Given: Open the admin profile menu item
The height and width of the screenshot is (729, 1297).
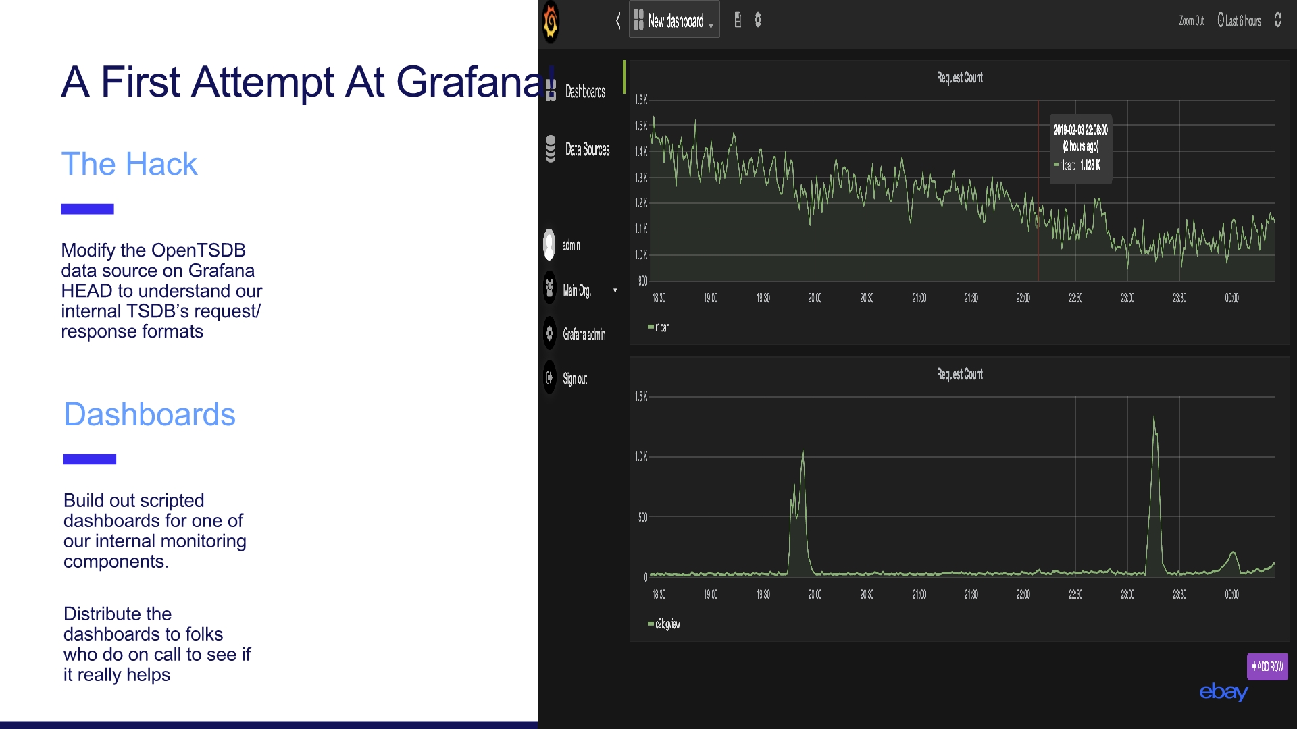Looking at the screenshot, I should 571,245.
